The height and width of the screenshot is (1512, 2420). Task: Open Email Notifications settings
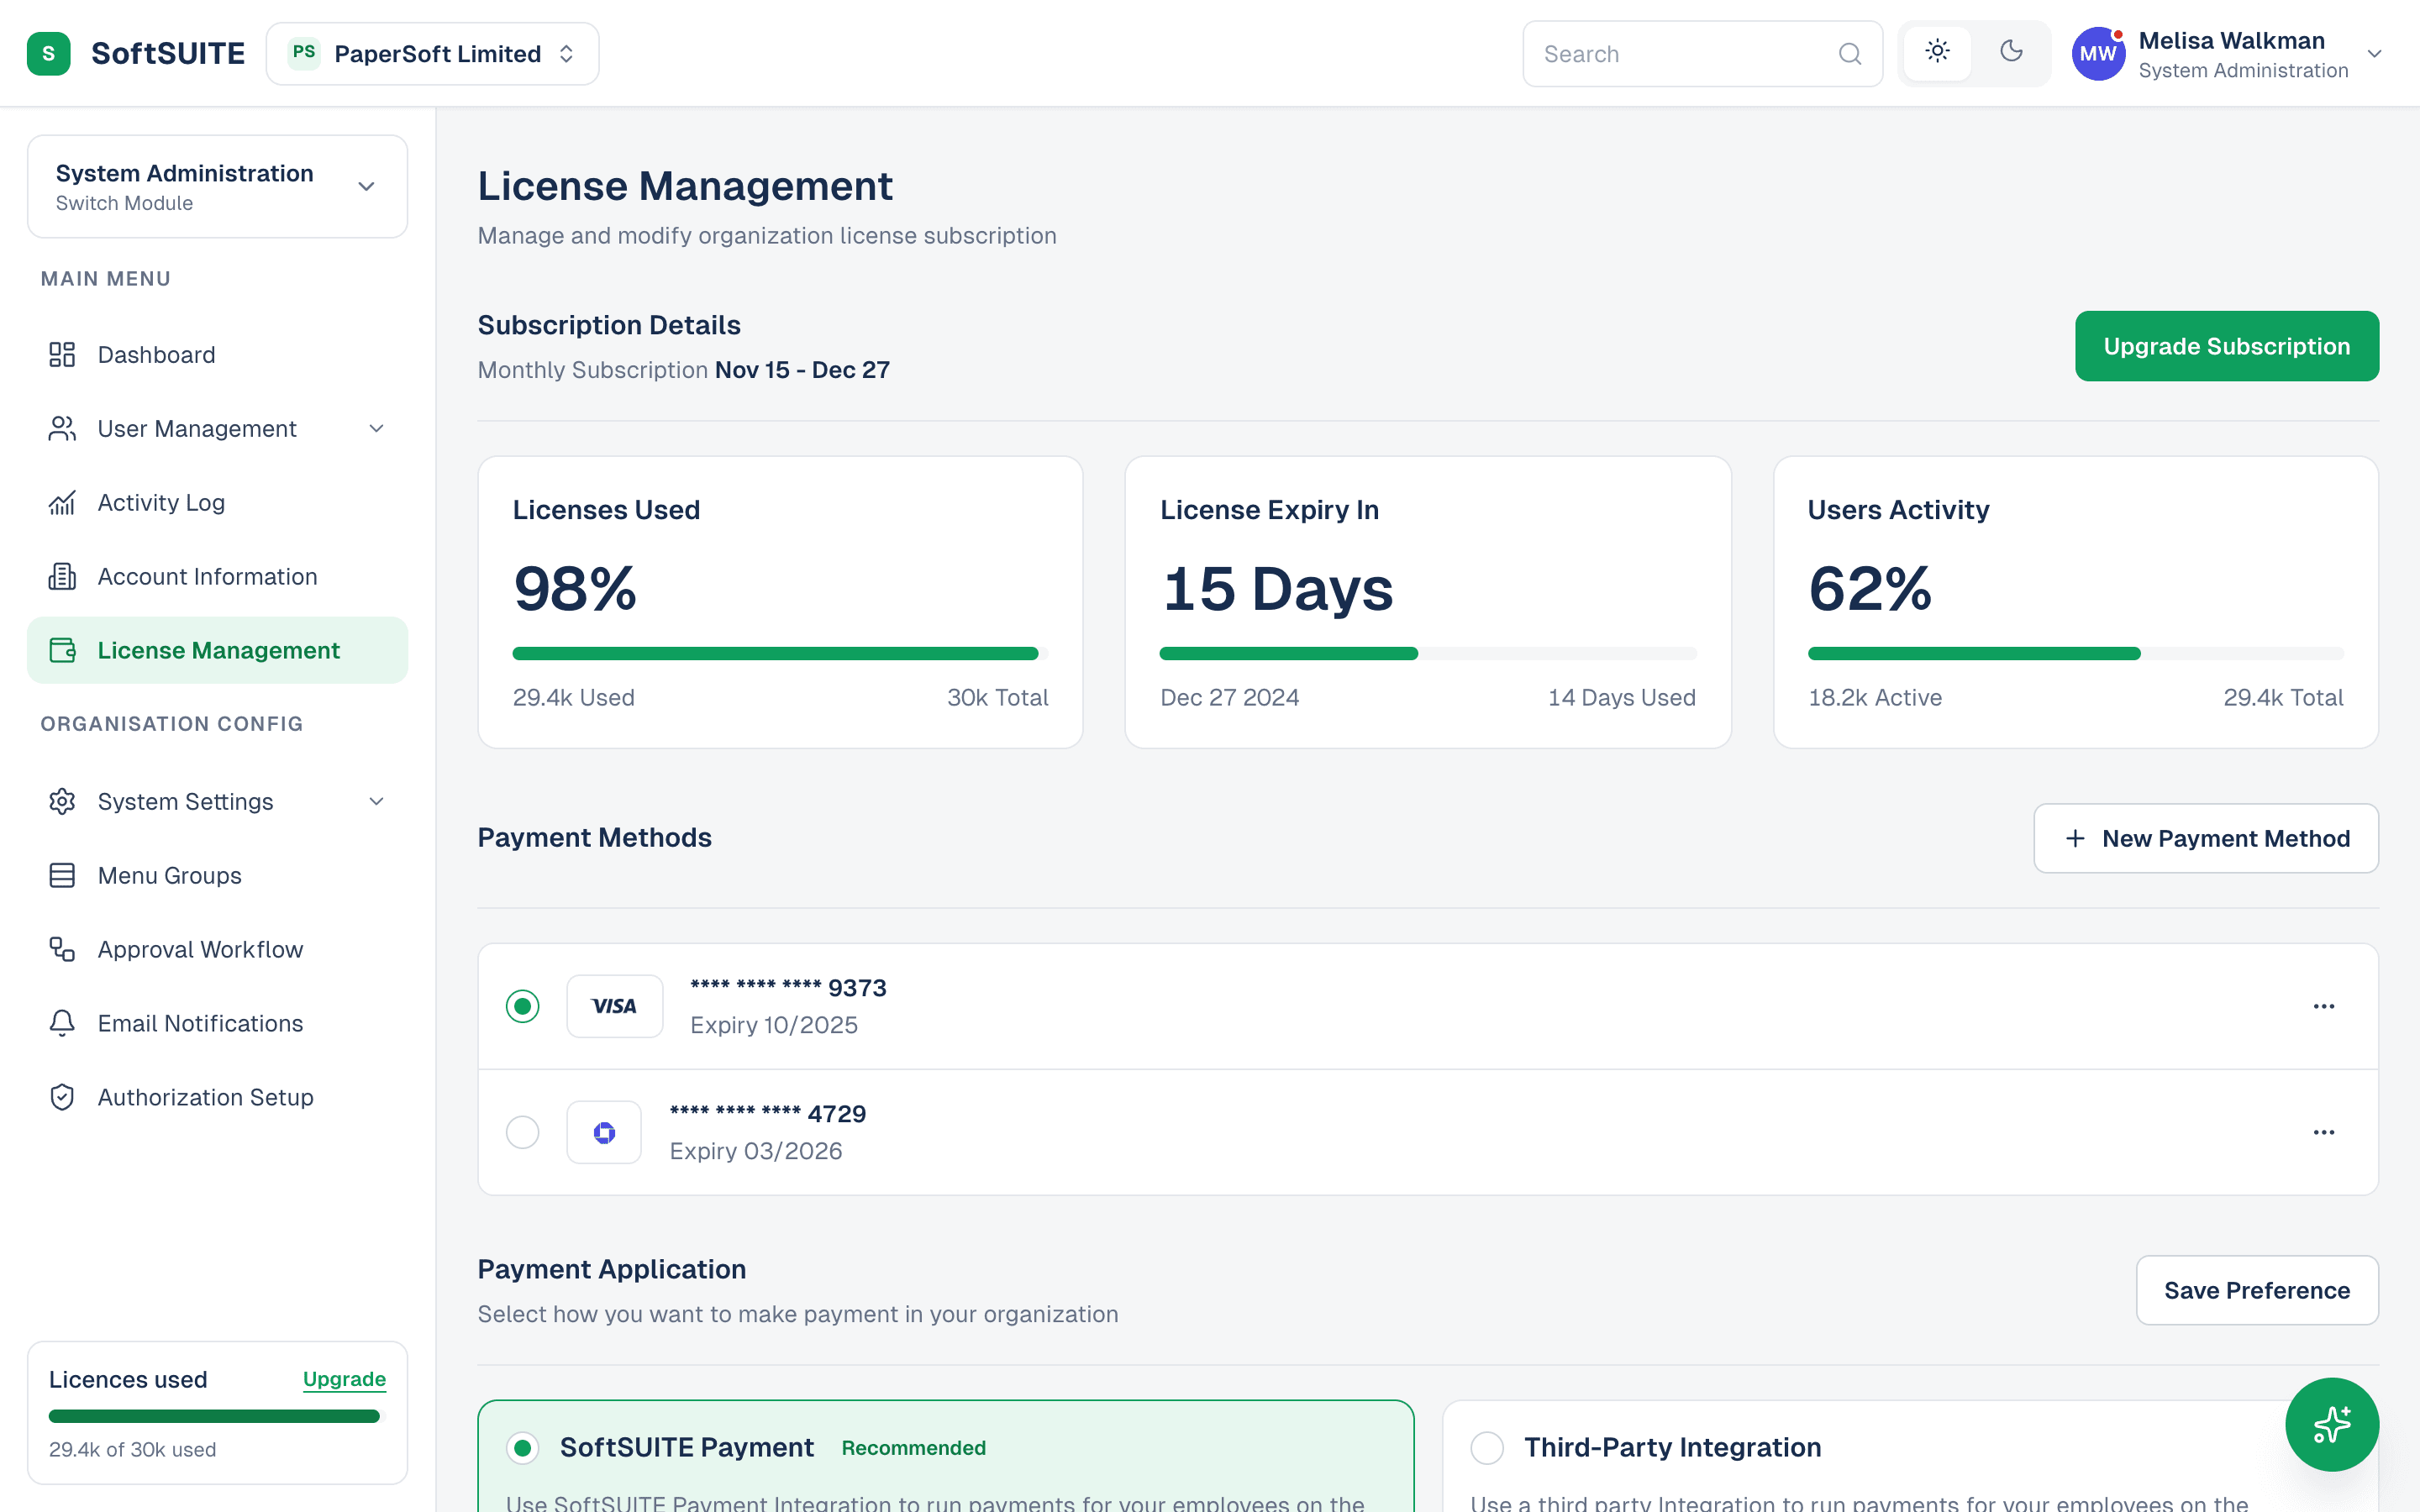[x=217, y=1023]
